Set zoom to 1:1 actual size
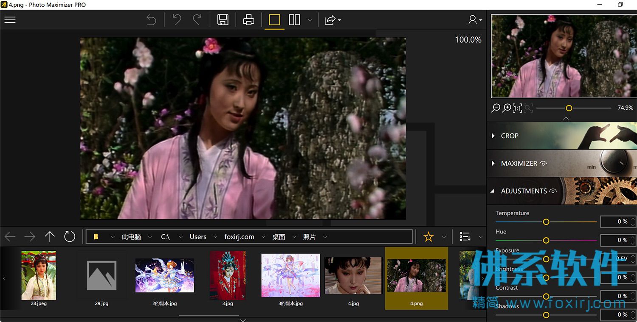 click(x=517, y=108)
